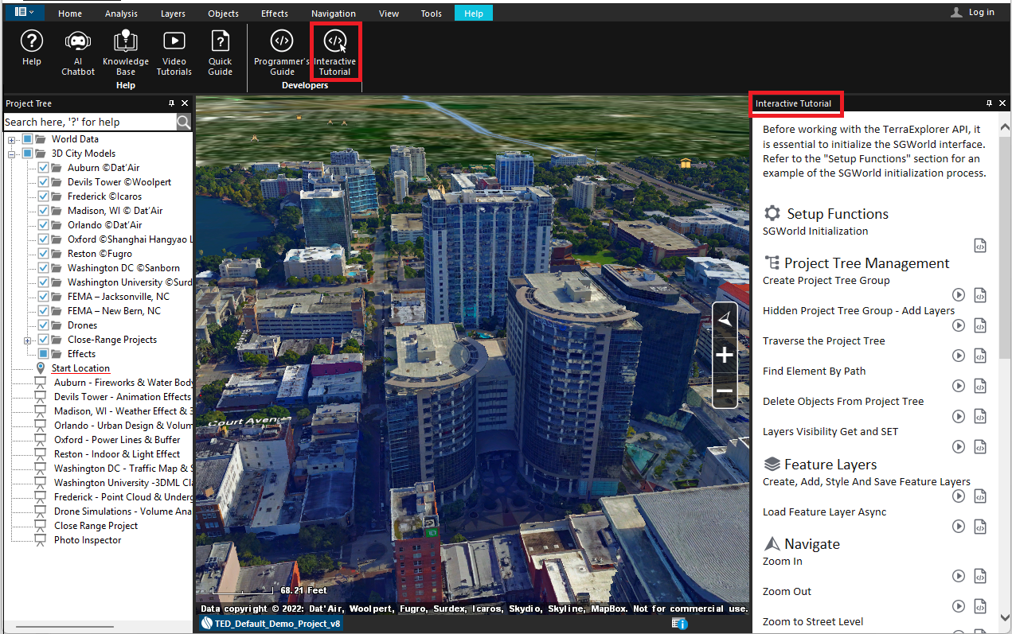The image size is (1012, 634).
Task: Uncheck Devils Tower ©Woolpert layer
Action: [x=43, y=182]
